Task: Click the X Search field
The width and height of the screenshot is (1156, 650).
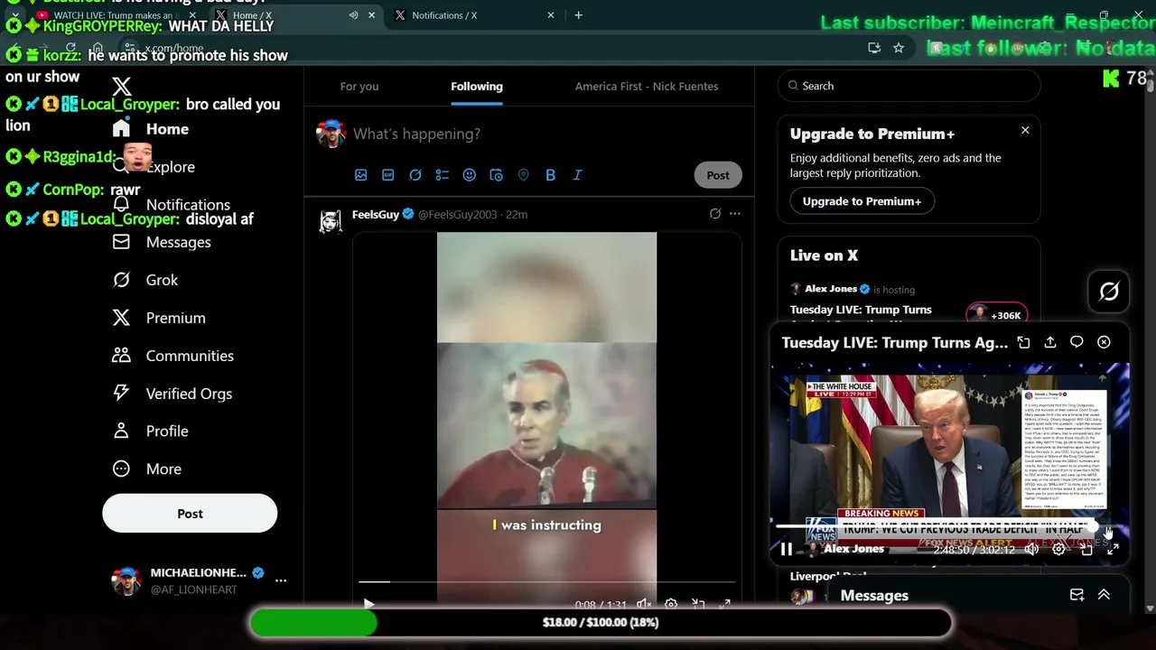Action: pyautogui.click(x=909, y=86)
